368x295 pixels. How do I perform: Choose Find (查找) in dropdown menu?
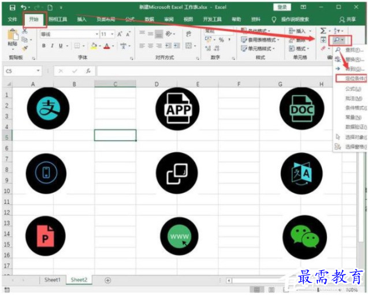coord(350,50)
